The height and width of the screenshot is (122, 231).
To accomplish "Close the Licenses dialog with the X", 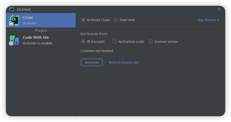I will [219, 9].
